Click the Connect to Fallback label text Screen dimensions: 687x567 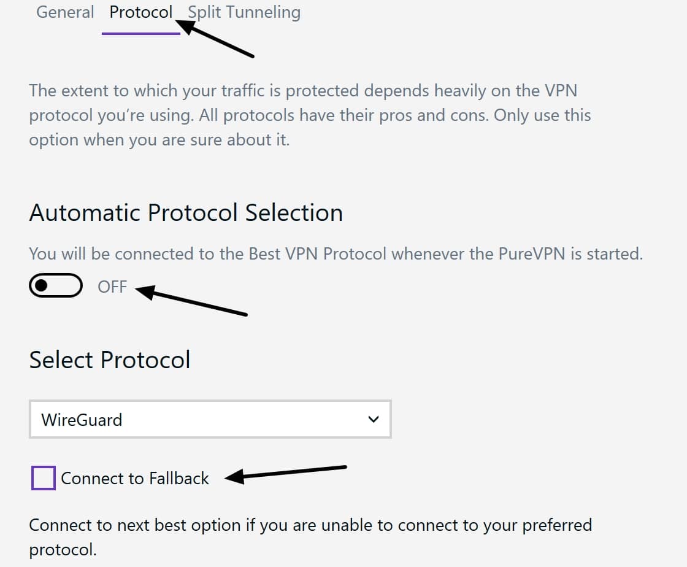(x=135, y=478)
